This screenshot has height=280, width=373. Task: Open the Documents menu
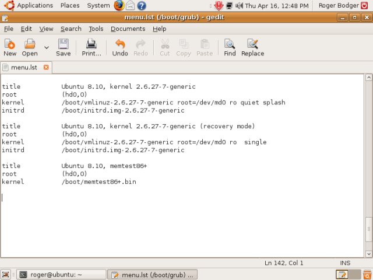click(x=128, y=29)
